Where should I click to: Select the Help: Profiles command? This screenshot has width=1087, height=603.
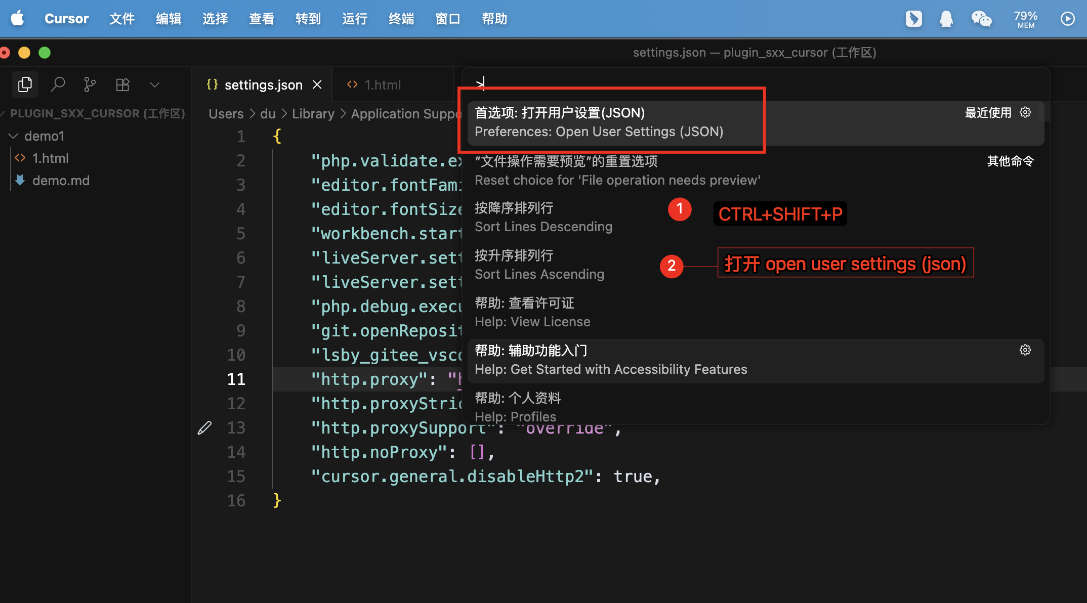756,406
